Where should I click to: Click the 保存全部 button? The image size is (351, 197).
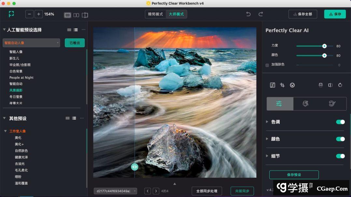[303, 14]
